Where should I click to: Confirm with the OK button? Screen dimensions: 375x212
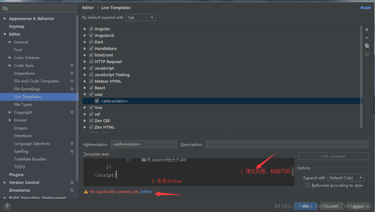pos(306,206)
